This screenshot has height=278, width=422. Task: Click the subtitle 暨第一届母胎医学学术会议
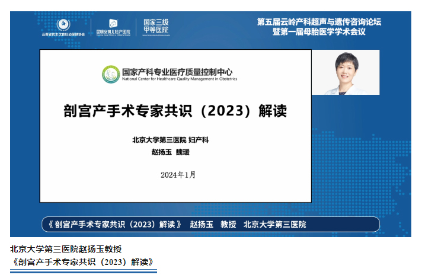[318, 31]
